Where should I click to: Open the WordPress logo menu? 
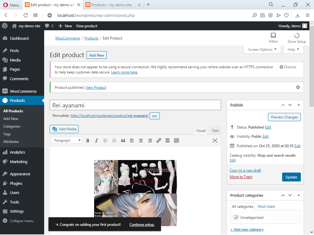point(5,26)
